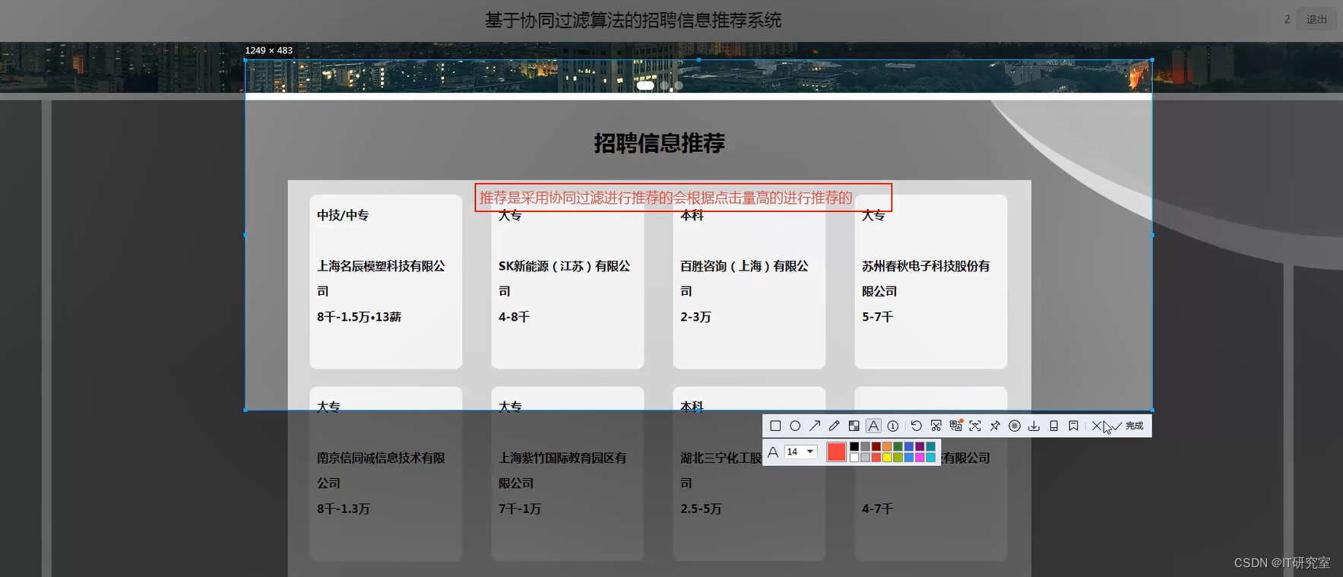Pick the yellow color swatch
The image size is (1343, 577).
pos(887,458)
